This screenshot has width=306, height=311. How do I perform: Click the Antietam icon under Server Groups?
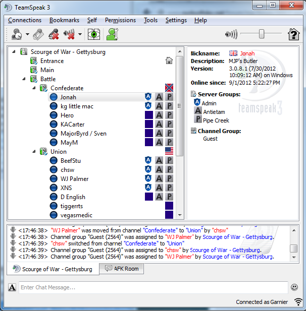tap(198, 110)
